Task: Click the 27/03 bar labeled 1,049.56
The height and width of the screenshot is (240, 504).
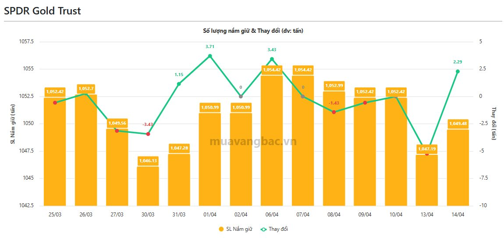Action: [x=117, y=167]
